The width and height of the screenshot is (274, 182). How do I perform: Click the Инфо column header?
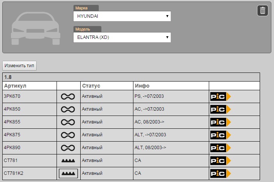[142, 86]
